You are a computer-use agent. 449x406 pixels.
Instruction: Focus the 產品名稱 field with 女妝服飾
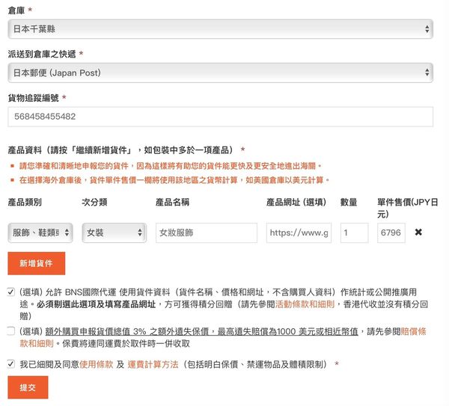click(206, 233)
